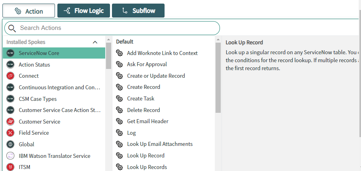Click gear icon beside Create Task

coord(119,98)
